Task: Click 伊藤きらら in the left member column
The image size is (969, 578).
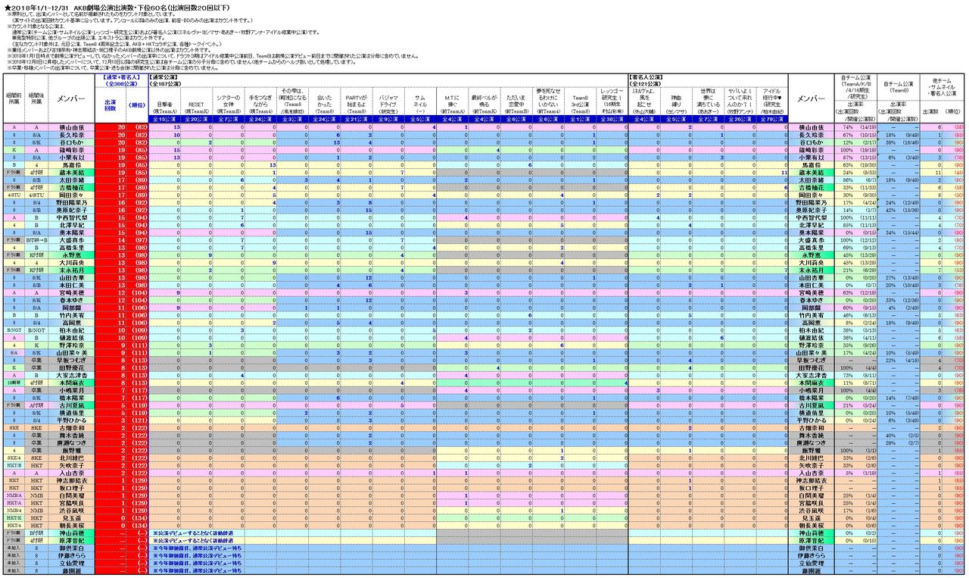Action: [71, 555]
